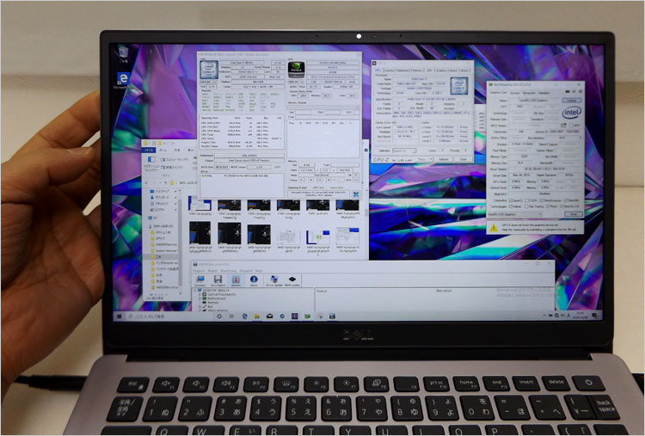645x436 pixels.
Task: Open CPU #0 selector in HWiNFO summary
Action: click(x=208, y=82)
